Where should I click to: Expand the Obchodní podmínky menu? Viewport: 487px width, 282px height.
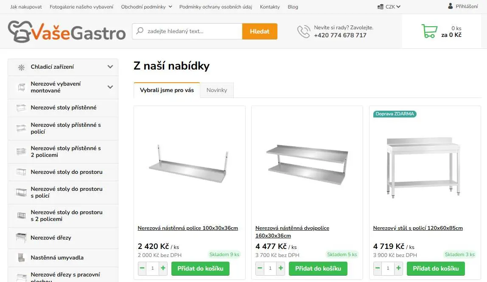tap(146, 7)
